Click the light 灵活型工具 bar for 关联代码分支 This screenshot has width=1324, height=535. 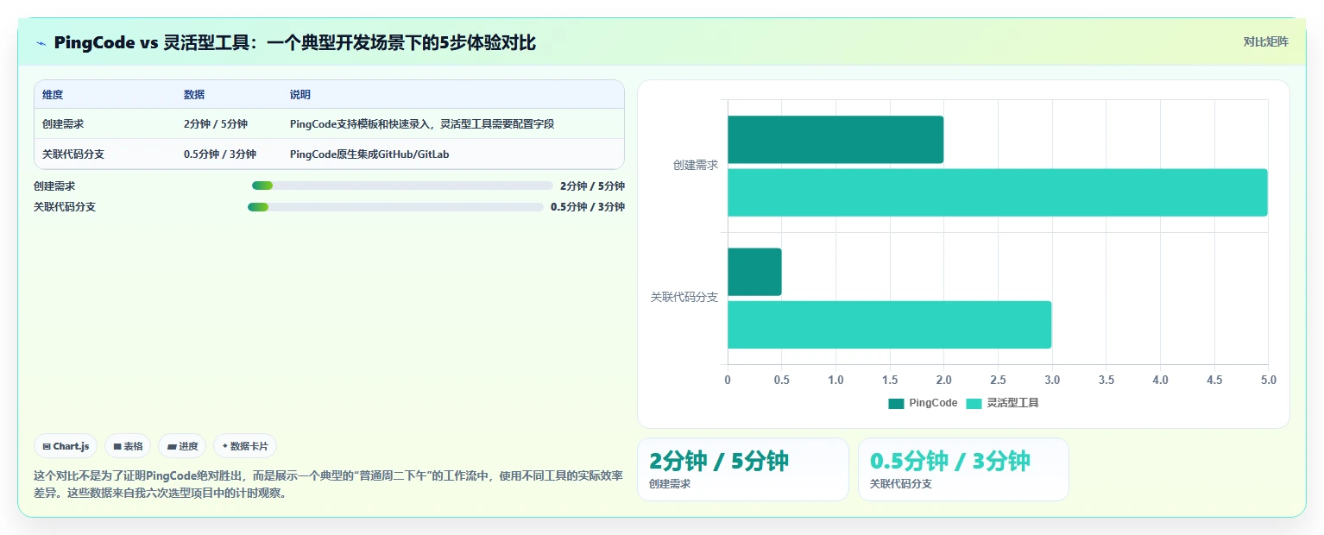pyautogui.click(x=889, y=324)
